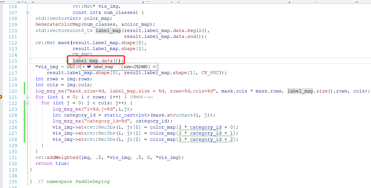The image size is (371, 188).
Task: Click 'color_map;' declaration on line 108
Action: 98,19
